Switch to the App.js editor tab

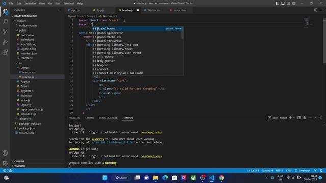pyautogui.click(x=100, y=10)
